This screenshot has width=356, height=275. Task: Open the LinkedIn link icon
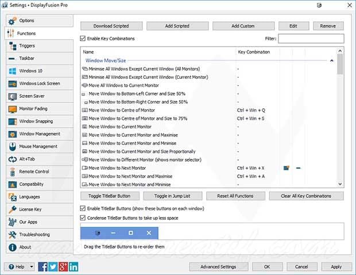pos(73,267)
